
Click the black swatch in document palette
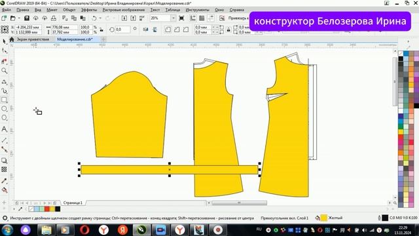click(x=58, y=209)
